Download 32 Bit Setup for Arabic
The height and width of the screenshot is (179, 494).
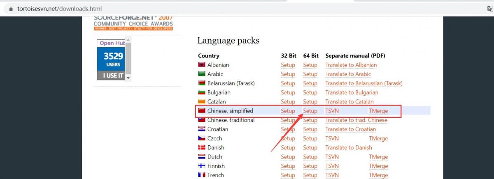click(288, 74)
